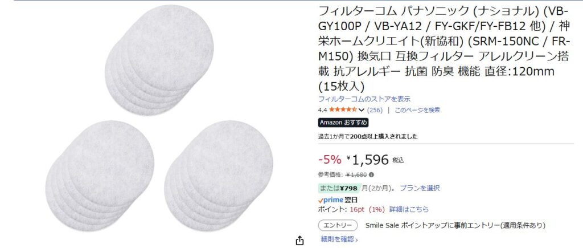This screenshot has height=248, width=583.
Task: Open the reference price info icon
Action: pyautogui.click(x=371, y=174)
